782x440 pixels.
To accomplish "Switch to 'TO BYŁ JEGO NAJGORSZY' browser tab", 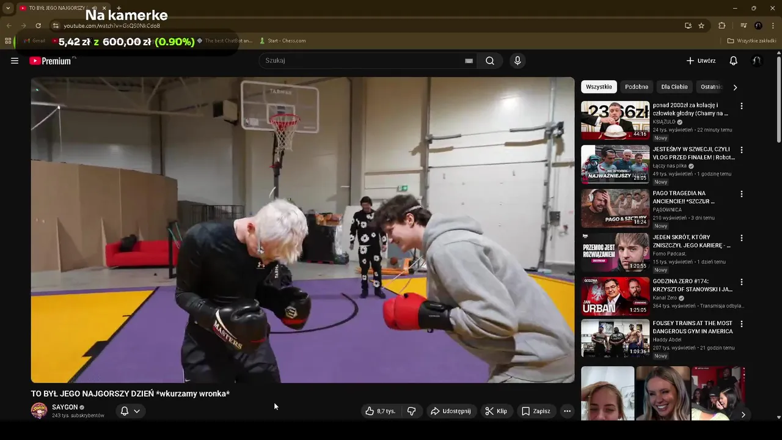I will 58,8.
